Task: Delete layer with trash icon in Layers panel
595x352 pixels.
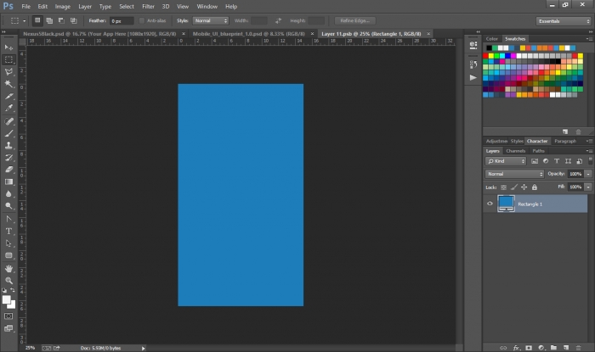Action: pos(578,348)
